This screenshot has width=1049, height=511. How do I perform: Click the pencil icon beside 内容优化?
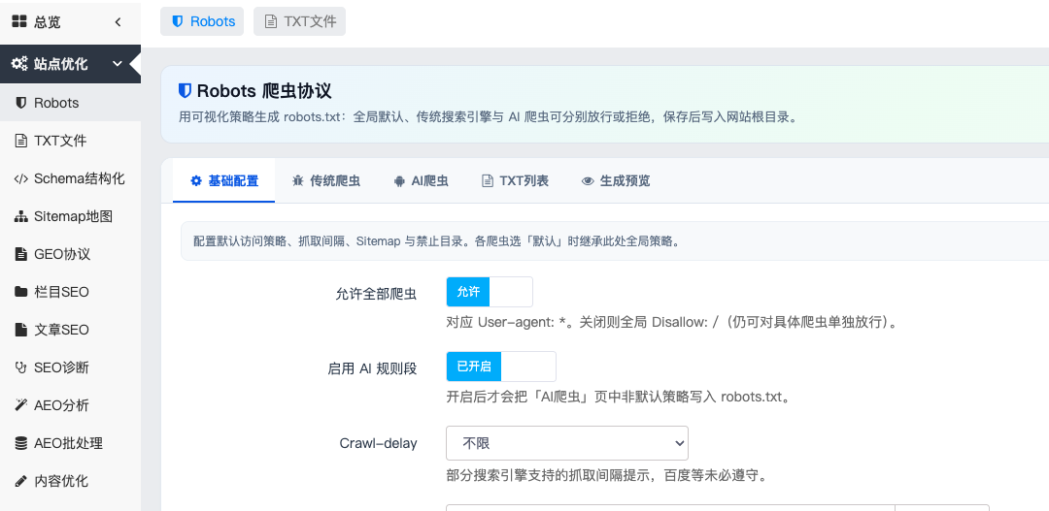(20, 481)
